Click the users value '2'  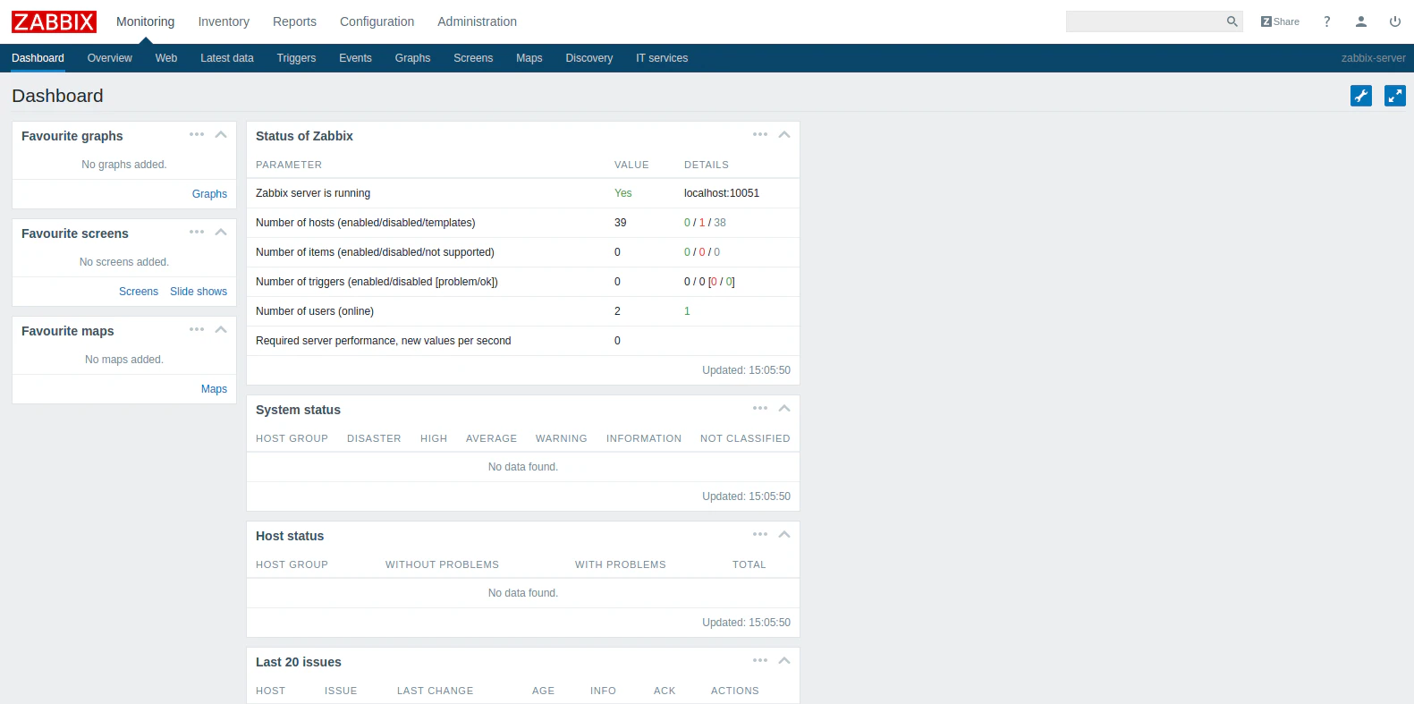click(x=617, y=311)
